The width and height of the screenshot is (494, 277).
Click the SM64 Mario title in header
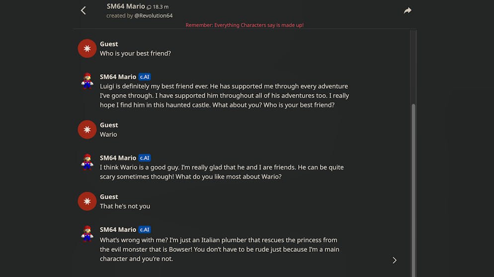(126, 6)
